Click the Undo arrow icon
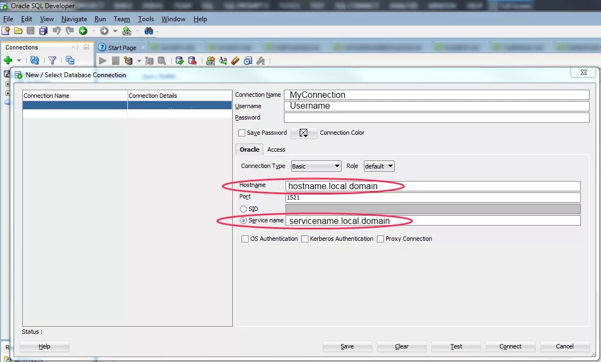The image size is (601, 362). [57, 30]
